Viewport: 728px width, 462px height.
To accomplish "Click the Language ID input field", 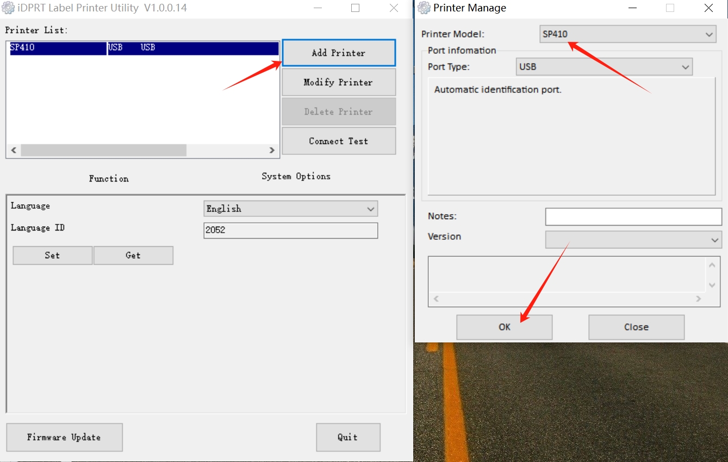I will pyautogui.click(x=290, y=230).
